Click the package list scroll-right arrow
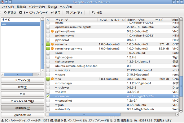This screenshot has width=184, height=123. pyautogui.click(x=177, y=115)
